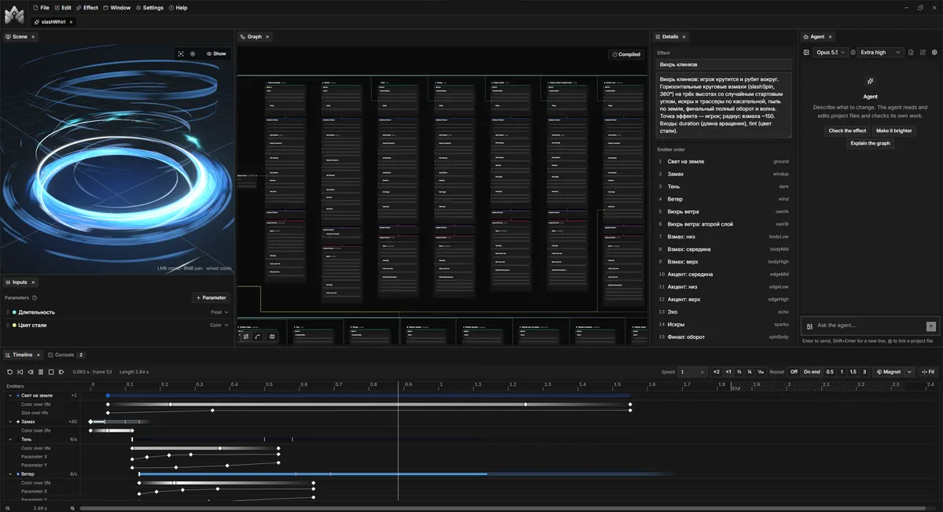This screenshot has height=512, width=943.
Task: Collapse the Свет на земле emitter
Action: 10,395
